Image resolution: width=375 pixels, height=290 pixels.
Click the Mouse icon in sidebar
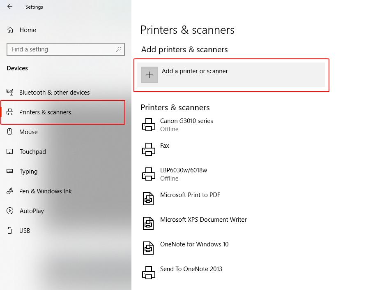point(9,132)
